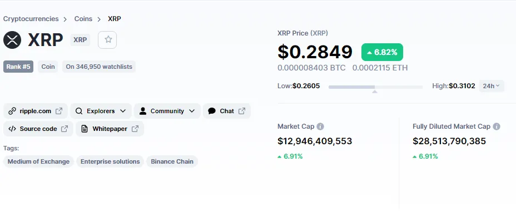Screen dimensions: 516x218
Task: Click the Explorers magnifier icon
Action: (x=78, y=111)
